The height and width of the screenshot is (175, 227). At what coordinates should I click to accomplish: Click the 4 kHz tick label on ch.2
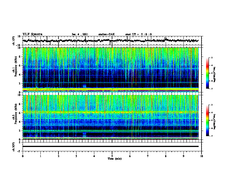20,122
